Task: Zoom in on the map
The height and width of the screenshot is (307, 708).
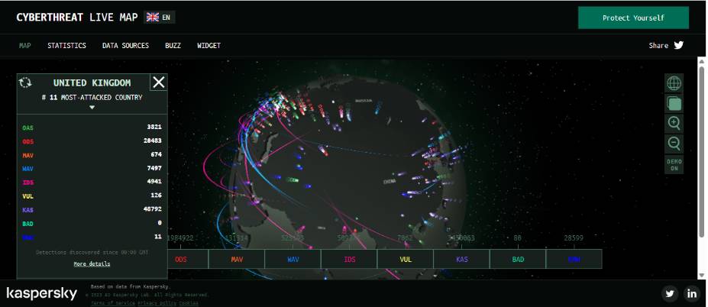Action: (674, 123)
